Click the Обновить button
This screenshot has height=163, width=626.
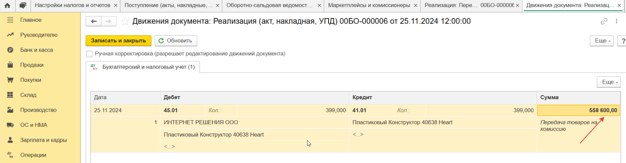176,41
